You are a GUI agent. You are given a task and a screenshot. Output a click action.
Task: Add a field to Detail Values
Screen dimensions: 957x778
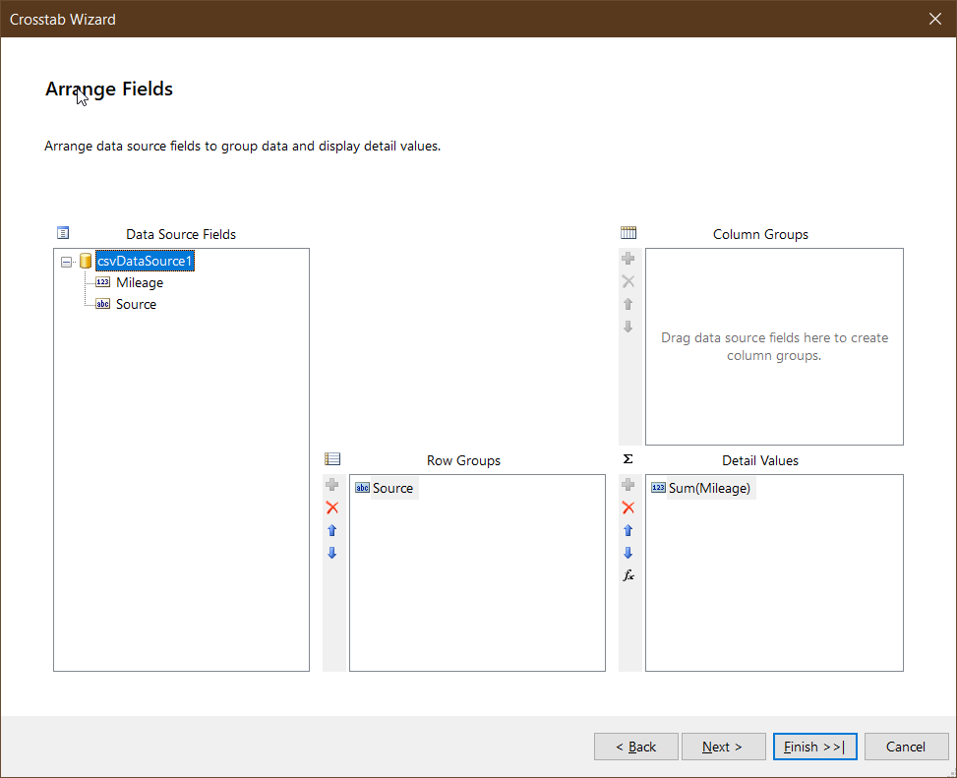(x=628, y=485)
